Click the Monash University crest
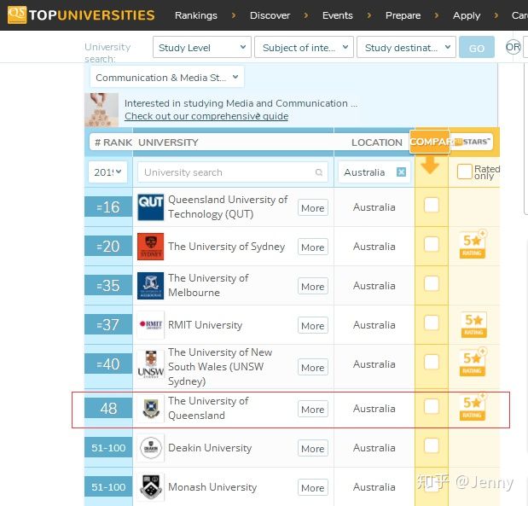Image resolution: width=528 pixels, height=506 pixels. click(x=150, y=486)
